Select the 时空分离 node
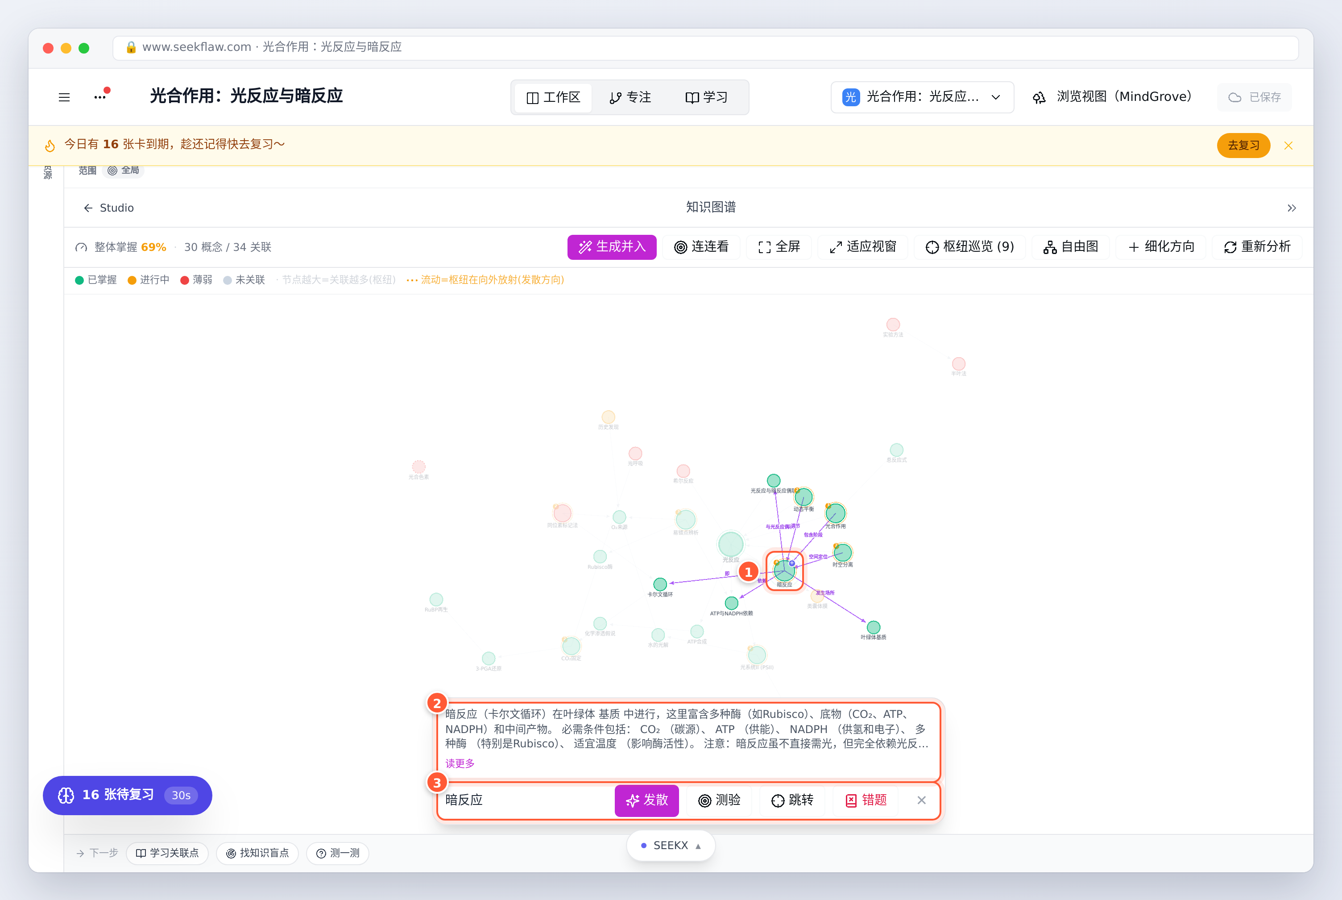1342x900 pixels. (x=842, y=553)
